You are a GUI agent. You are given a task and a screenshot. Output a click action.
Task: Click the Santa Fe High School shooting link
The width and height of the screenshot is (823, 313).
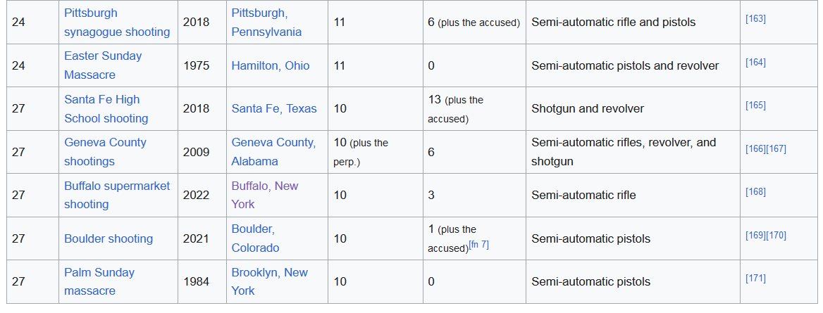[106, 109]
